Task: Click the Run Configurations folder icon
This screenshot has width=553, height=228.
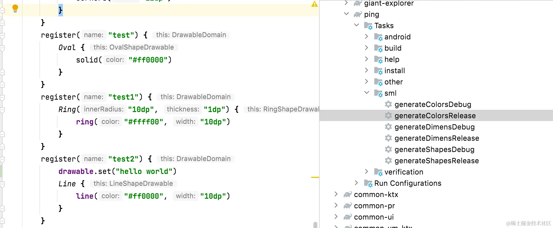Action: 368,183
